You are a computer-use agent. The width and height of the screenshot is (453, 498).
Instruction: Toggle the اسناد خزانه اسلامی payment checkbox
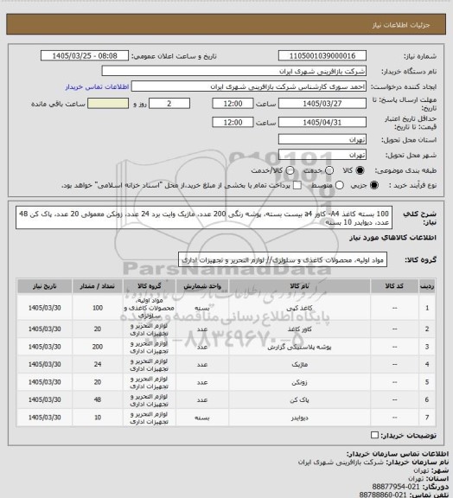tap(297, 185)
